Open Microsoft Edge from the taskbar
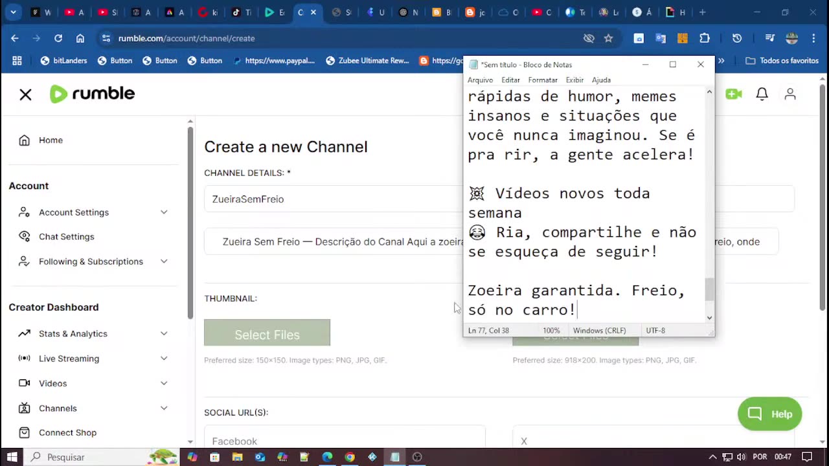The height and width of the screenshot is (466, 829). [327, 457]
